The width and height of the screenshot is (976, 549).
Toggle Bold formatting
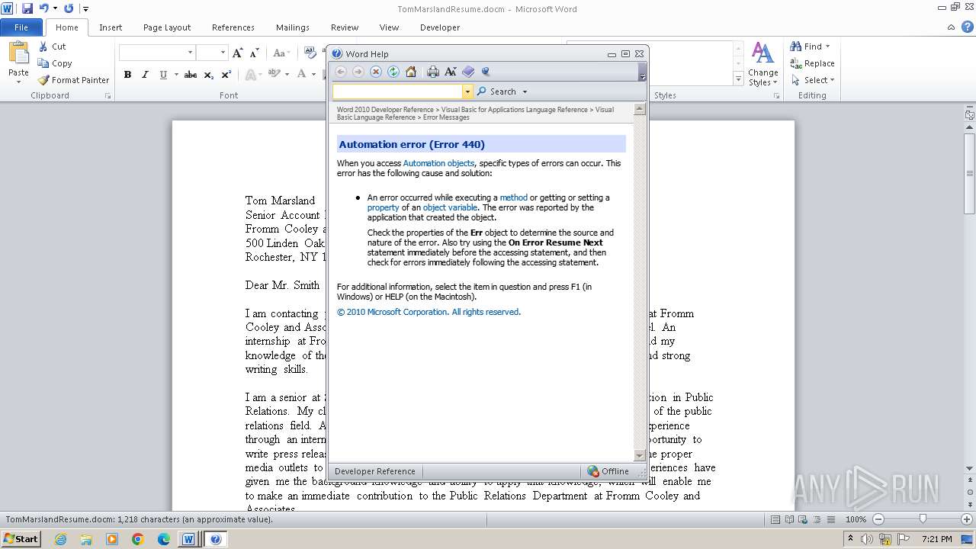(x=127, y=75)
